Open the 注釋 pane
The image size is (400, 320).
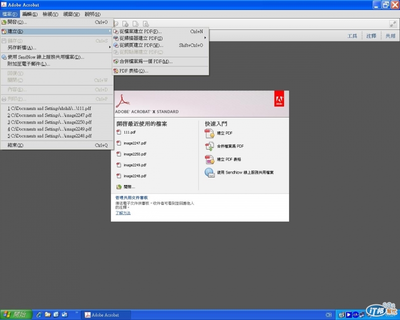371,36
